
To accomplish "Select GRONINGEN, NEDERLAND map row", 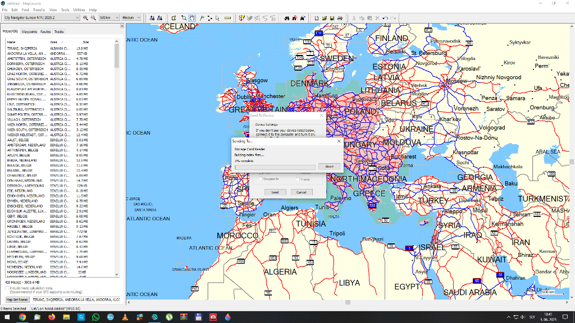I will pos(48,221).
